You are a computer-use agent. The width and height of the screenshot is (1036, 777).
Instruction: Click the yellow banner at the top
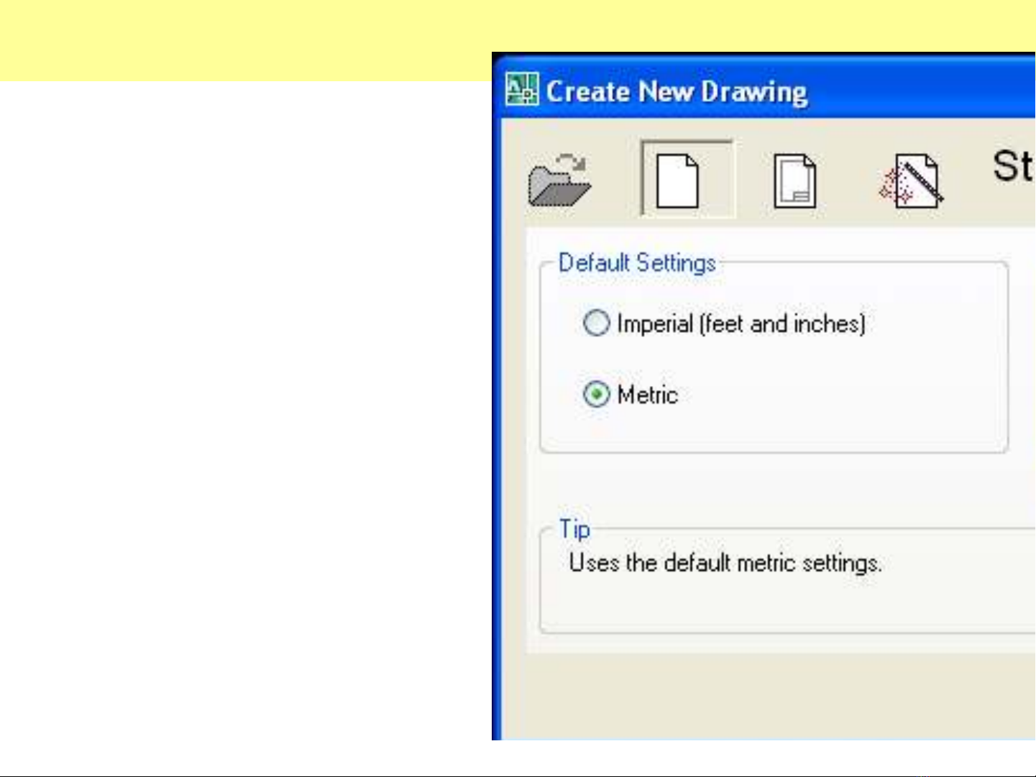coord(244,40)
